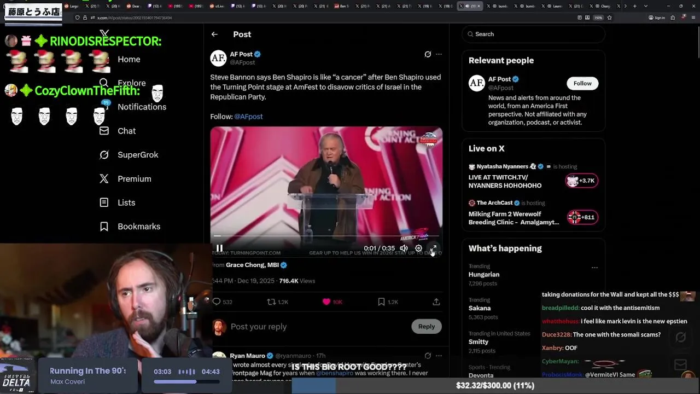
Task: Join Nyatasha Nyanners live +3.7K
Action: (x=582, y=181)
